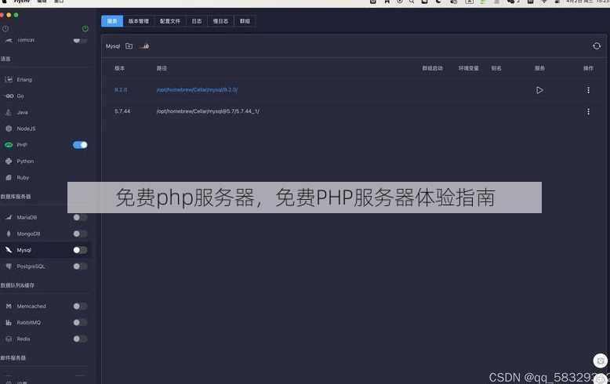Viewport: 610px width, 384px height.
Task: Open the MariaDB database module
Action: pyautogui.click(x=27, y=217)
